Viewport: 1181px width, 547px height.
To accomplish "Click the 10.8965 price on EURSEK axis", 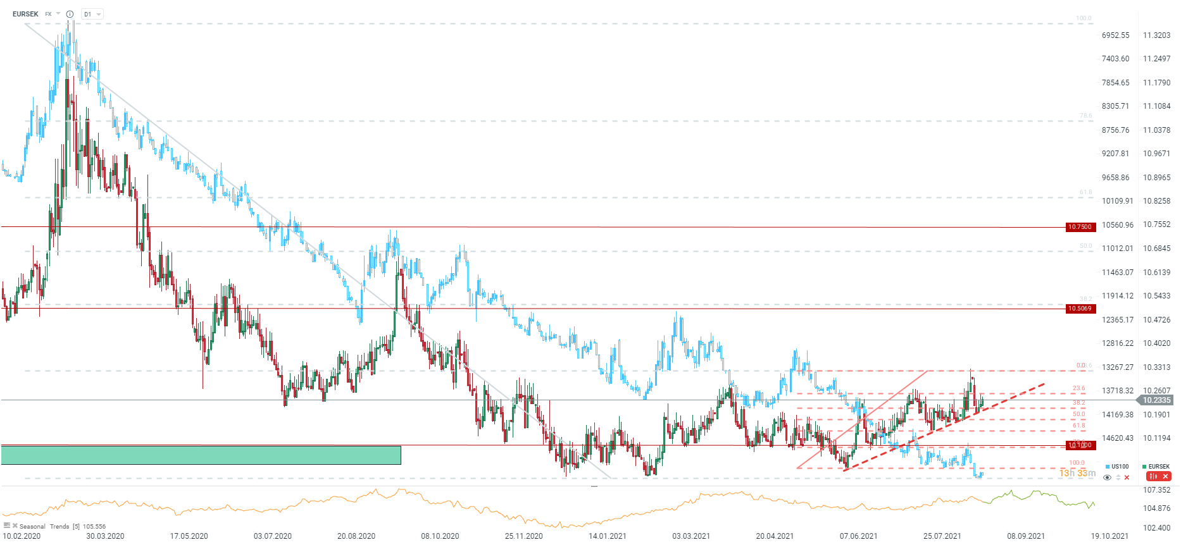I will coord(1156,178).
